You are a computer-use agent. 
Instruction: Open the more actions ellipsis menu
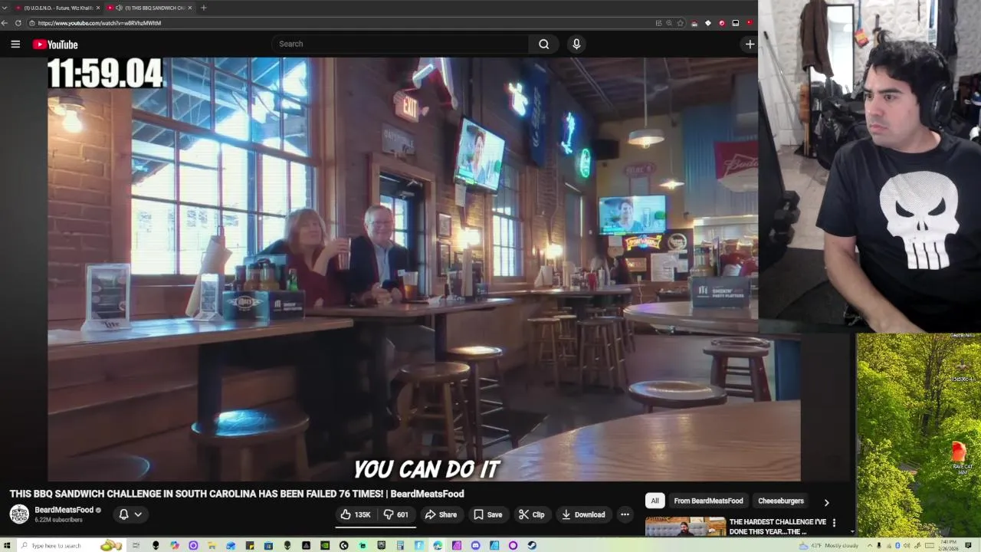(x=625, y=514)
